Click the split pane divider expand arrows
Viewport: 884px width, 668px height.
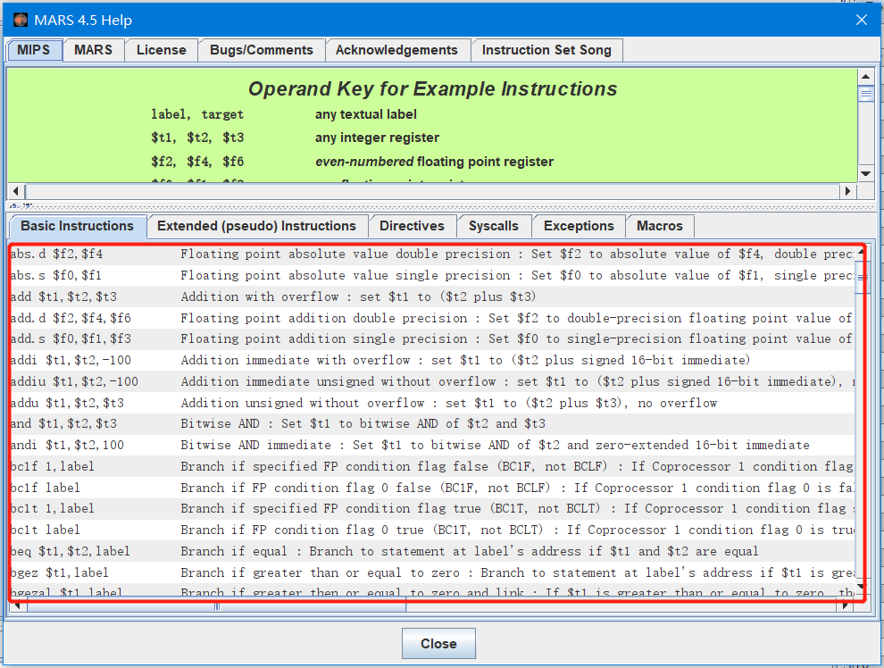tap(21, 206)
